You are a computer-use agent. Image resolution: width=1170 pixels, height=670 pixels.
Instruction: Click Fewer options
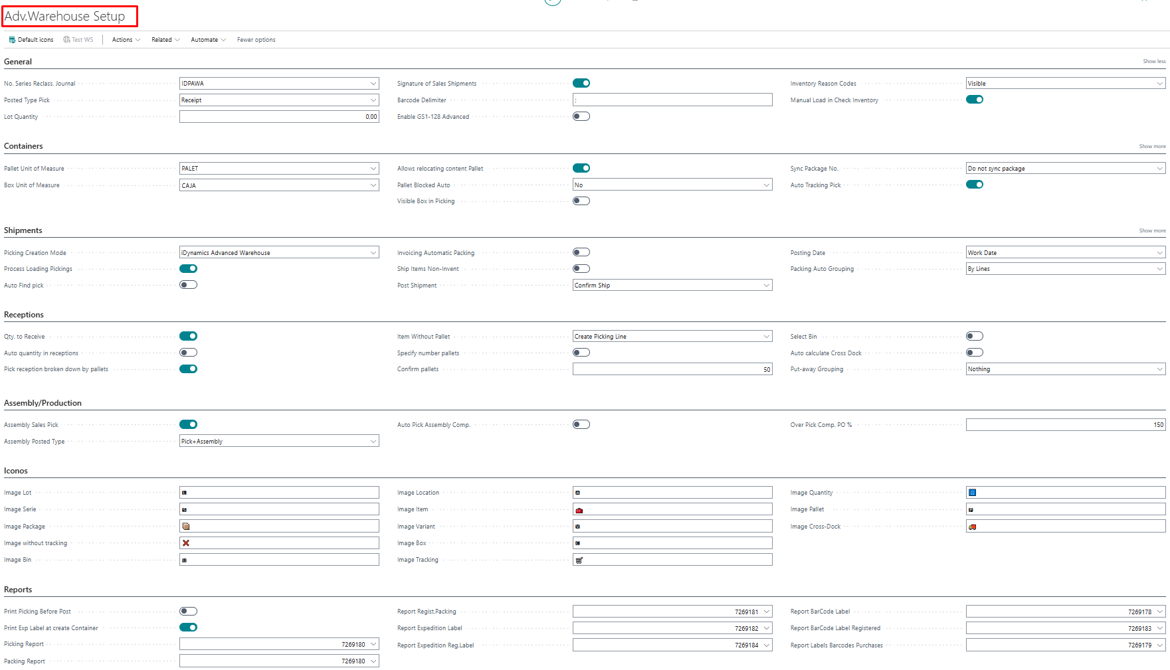[256, 40]
